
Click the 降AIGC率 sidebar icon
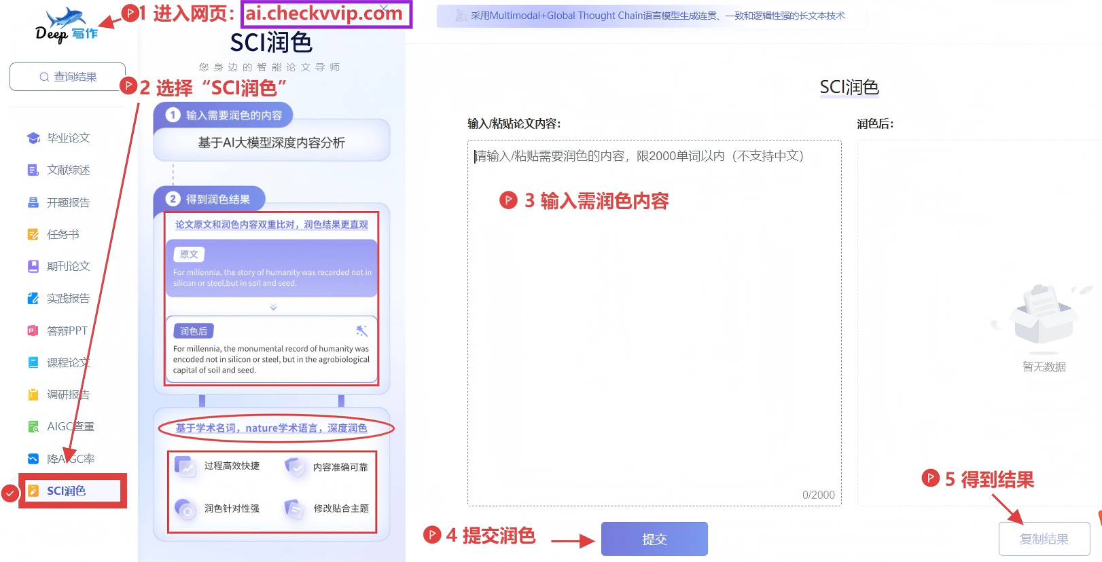[33, 459]
